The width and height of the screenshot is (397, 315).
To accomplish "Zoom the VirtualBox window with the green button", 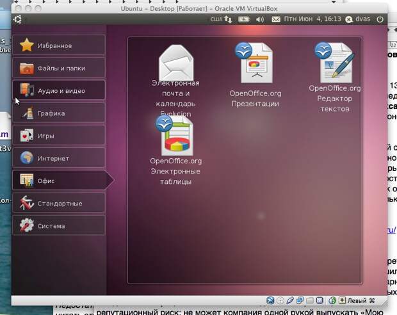I will point(38,8).
